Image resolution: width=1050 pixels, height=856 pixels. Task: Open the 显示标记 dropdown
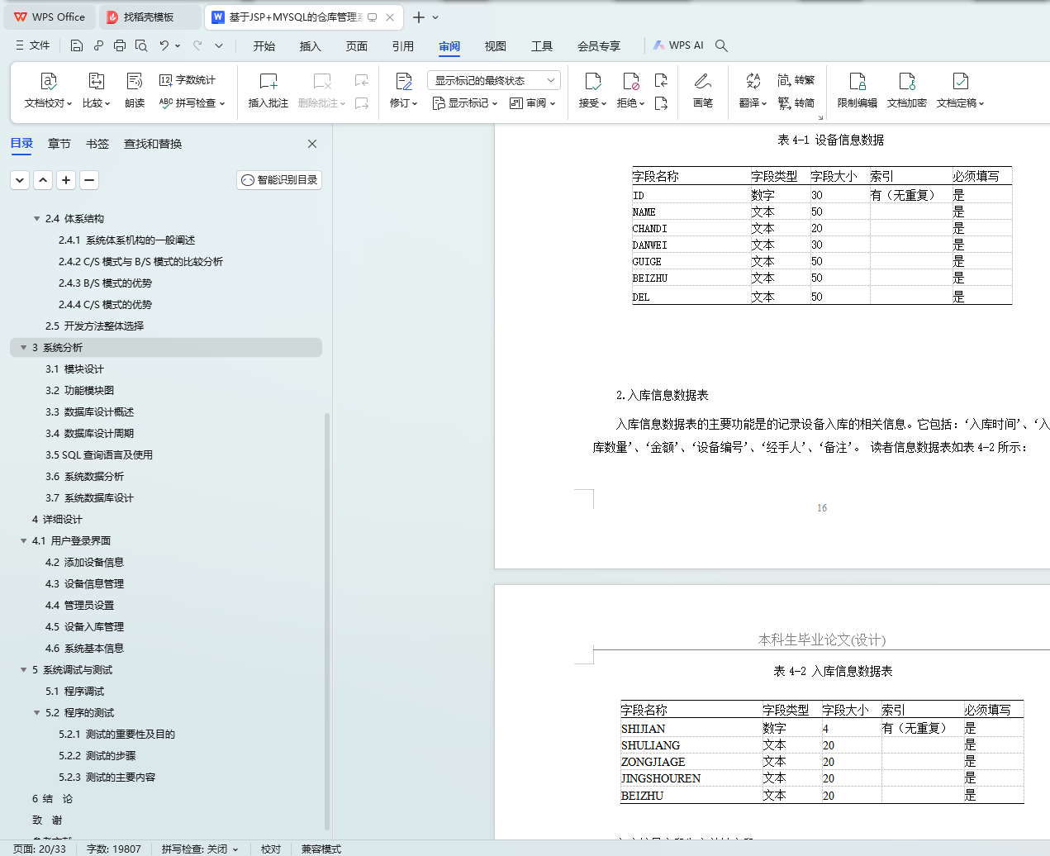tap(465, 103)
